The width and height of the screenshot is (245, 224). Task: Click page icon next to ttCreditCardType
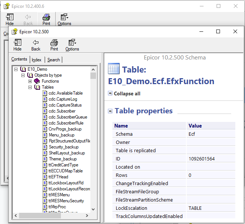point(45,165)
